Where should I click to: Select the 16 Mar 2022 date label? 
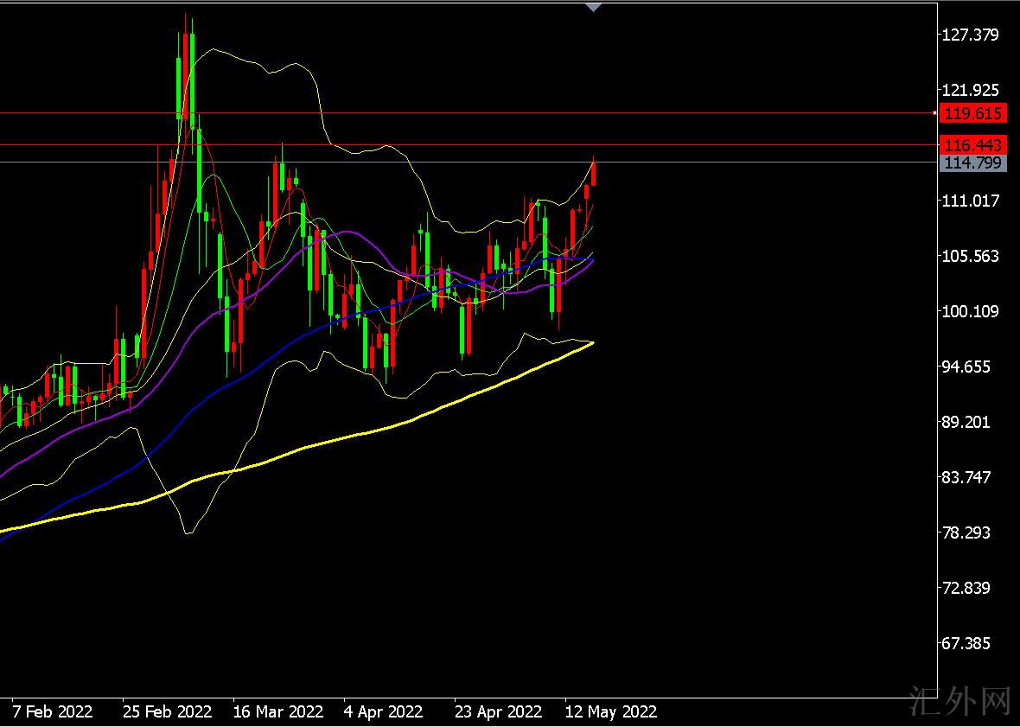pyautogui.click(x=277, y=712)
